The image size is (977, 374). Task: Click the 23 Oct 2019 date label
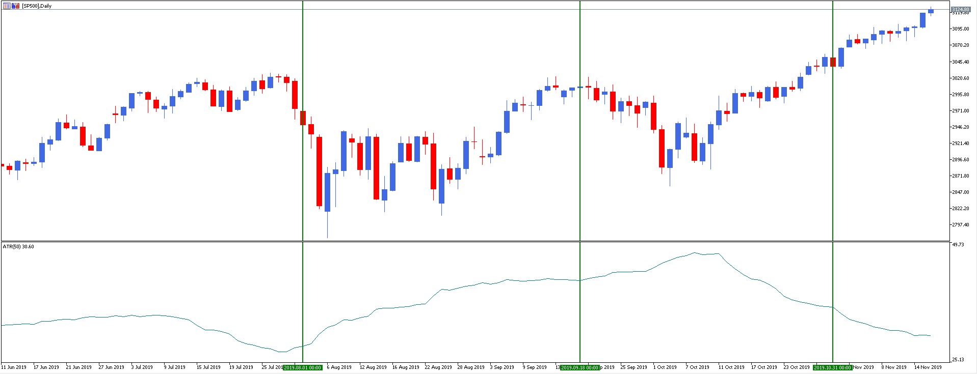797,367
